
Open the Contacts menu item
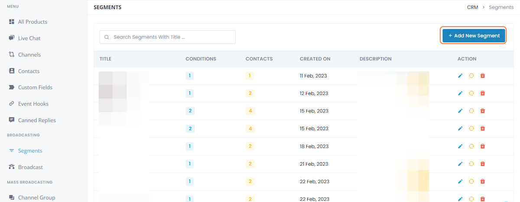29,71
